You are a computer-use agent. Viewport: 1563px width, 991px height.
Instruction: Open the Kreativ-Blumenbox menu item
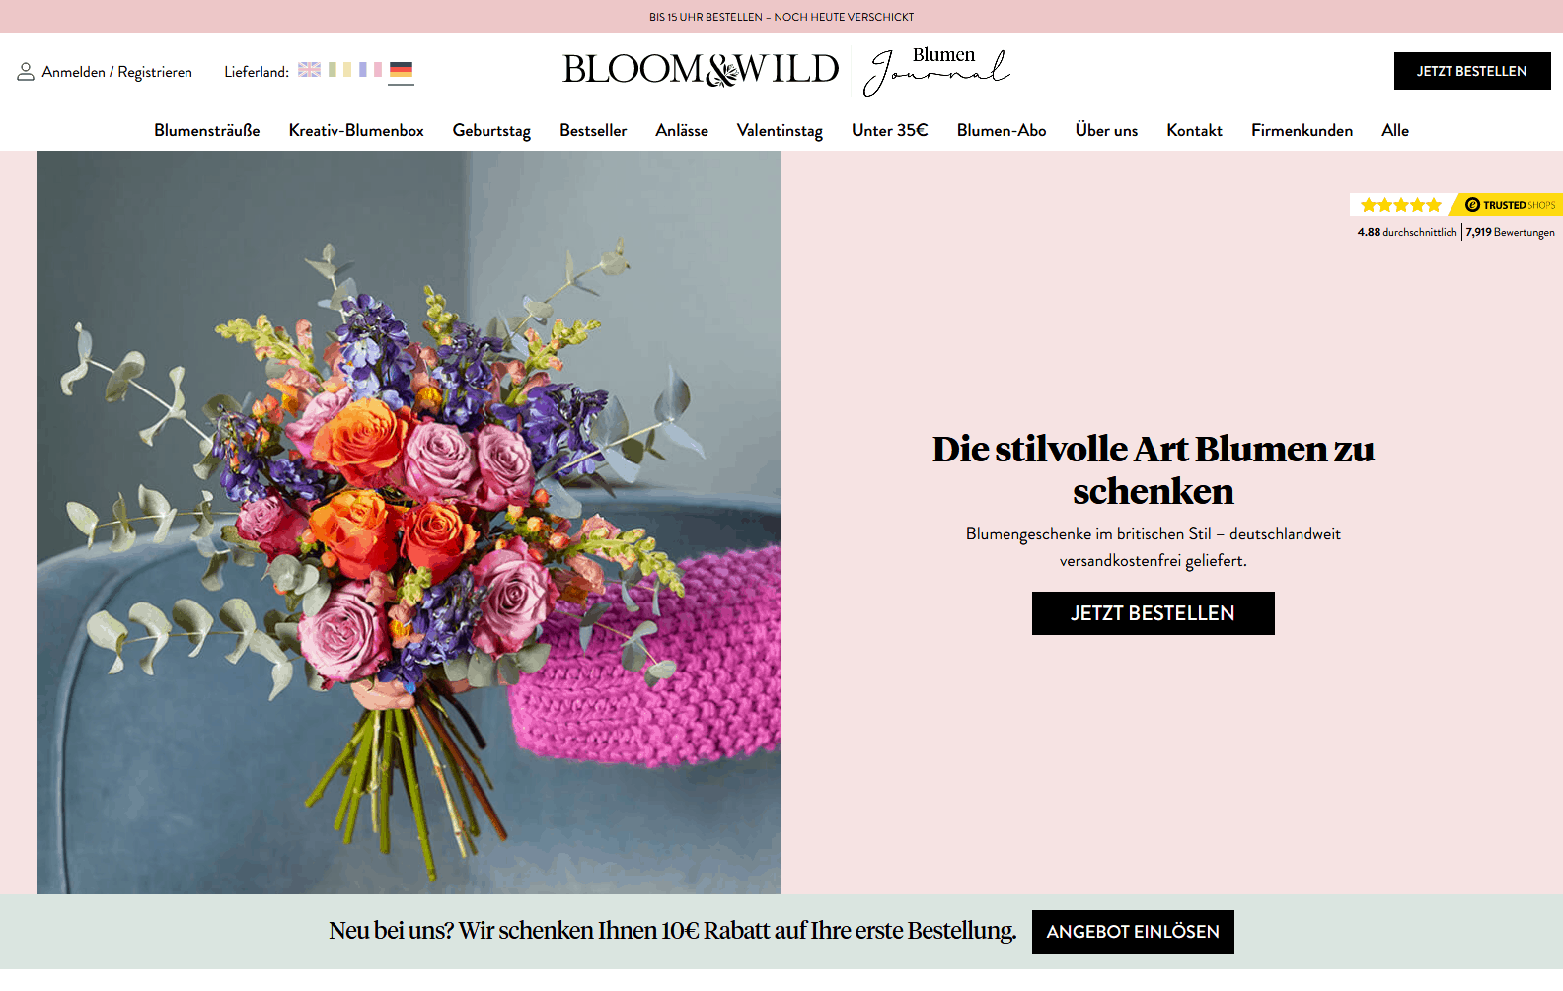point(356,130)
